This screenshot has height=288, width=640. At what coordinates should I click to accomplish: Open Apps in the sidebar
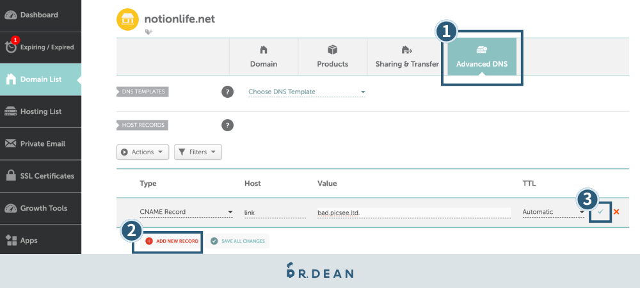[x=40, y=240]
